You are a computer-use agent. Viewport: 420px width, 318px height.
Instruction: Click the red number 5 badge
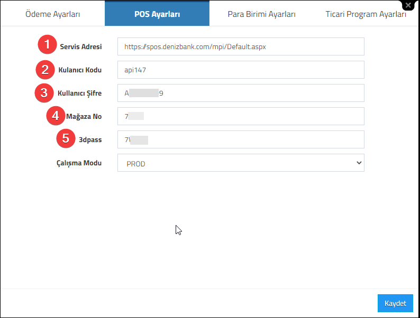(x=66, y=138)
